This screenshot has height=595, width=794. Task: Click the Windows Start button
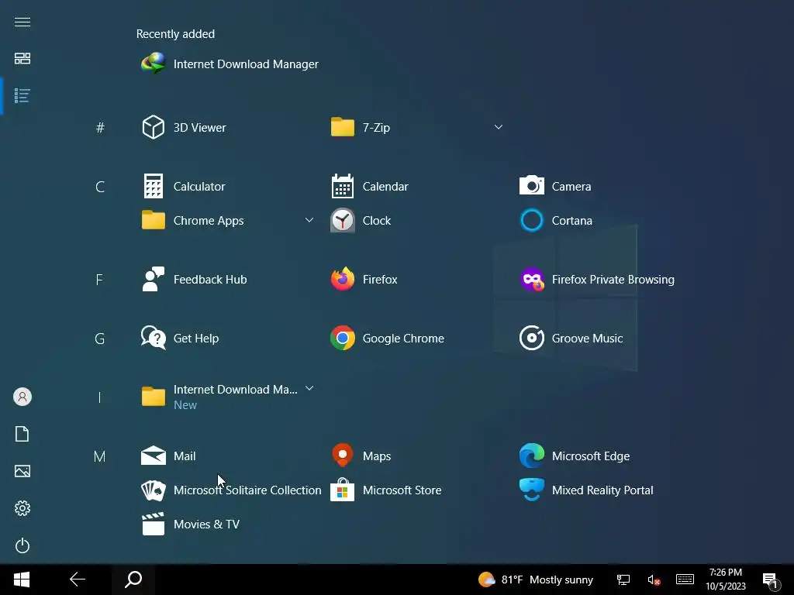pyautogui.click(x=22, y=580)
